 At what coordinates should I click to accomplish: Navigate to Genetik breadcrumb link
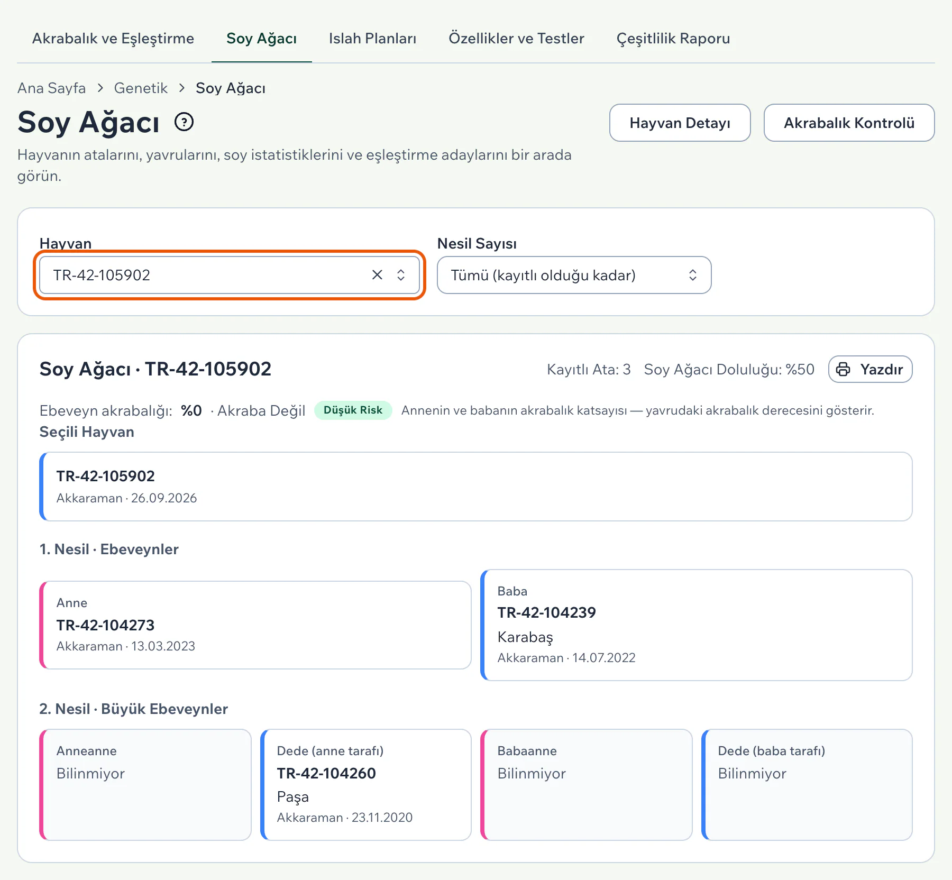(141, 88)
